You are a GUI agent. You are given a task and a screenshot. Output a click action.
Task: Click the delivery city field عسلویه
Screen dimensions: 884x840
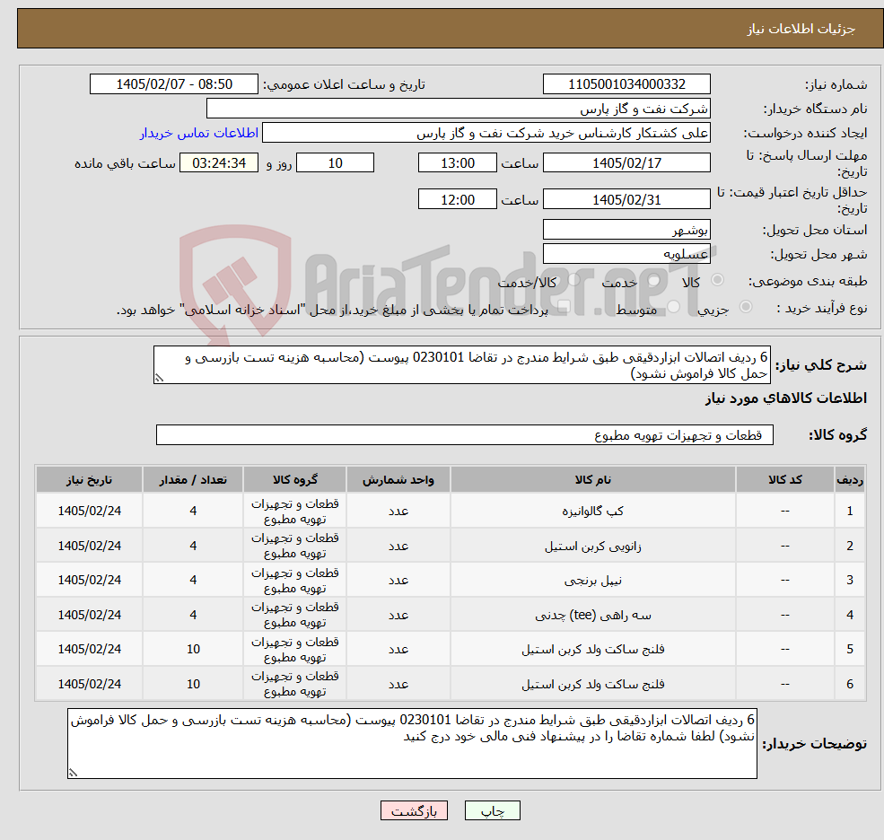(626, 254)
